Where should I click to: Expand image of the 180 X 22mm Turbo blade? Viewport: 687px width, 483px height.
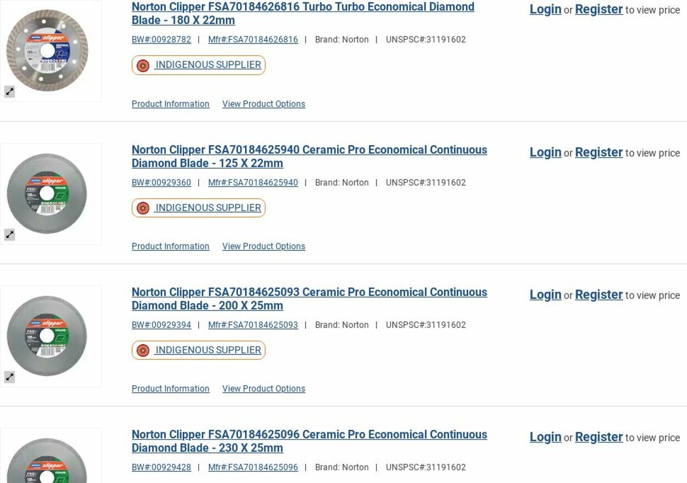tap(9, 92)
